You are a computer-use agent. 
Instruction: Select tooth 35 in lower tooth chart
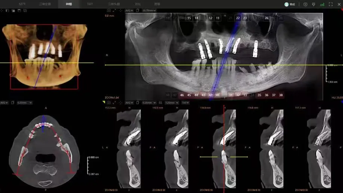(259, 95)
